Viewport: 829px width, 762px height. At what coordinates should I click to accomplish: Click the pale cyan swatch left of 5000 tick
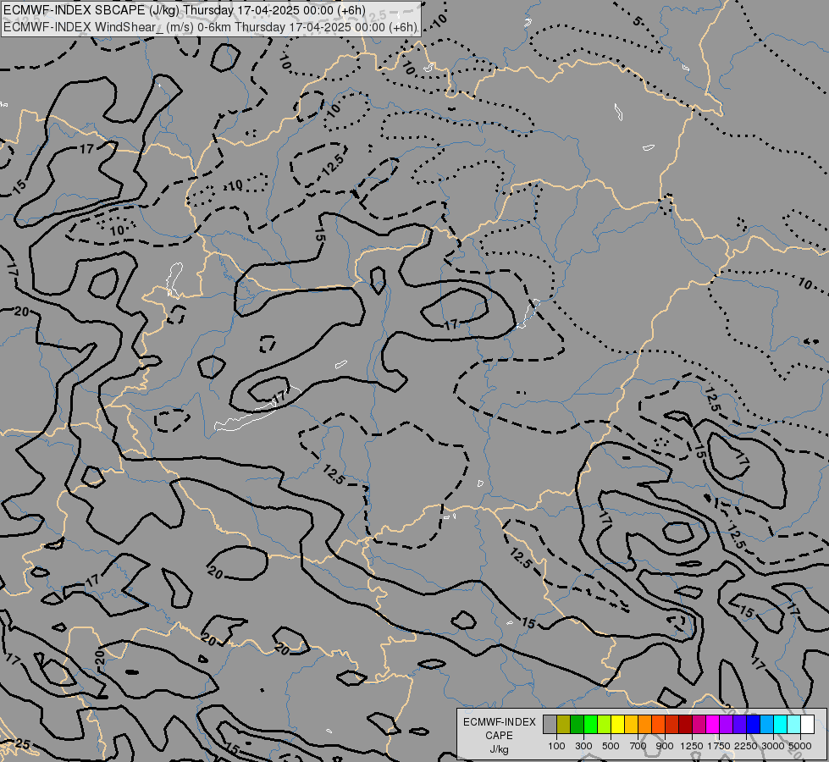click(793, 724)
